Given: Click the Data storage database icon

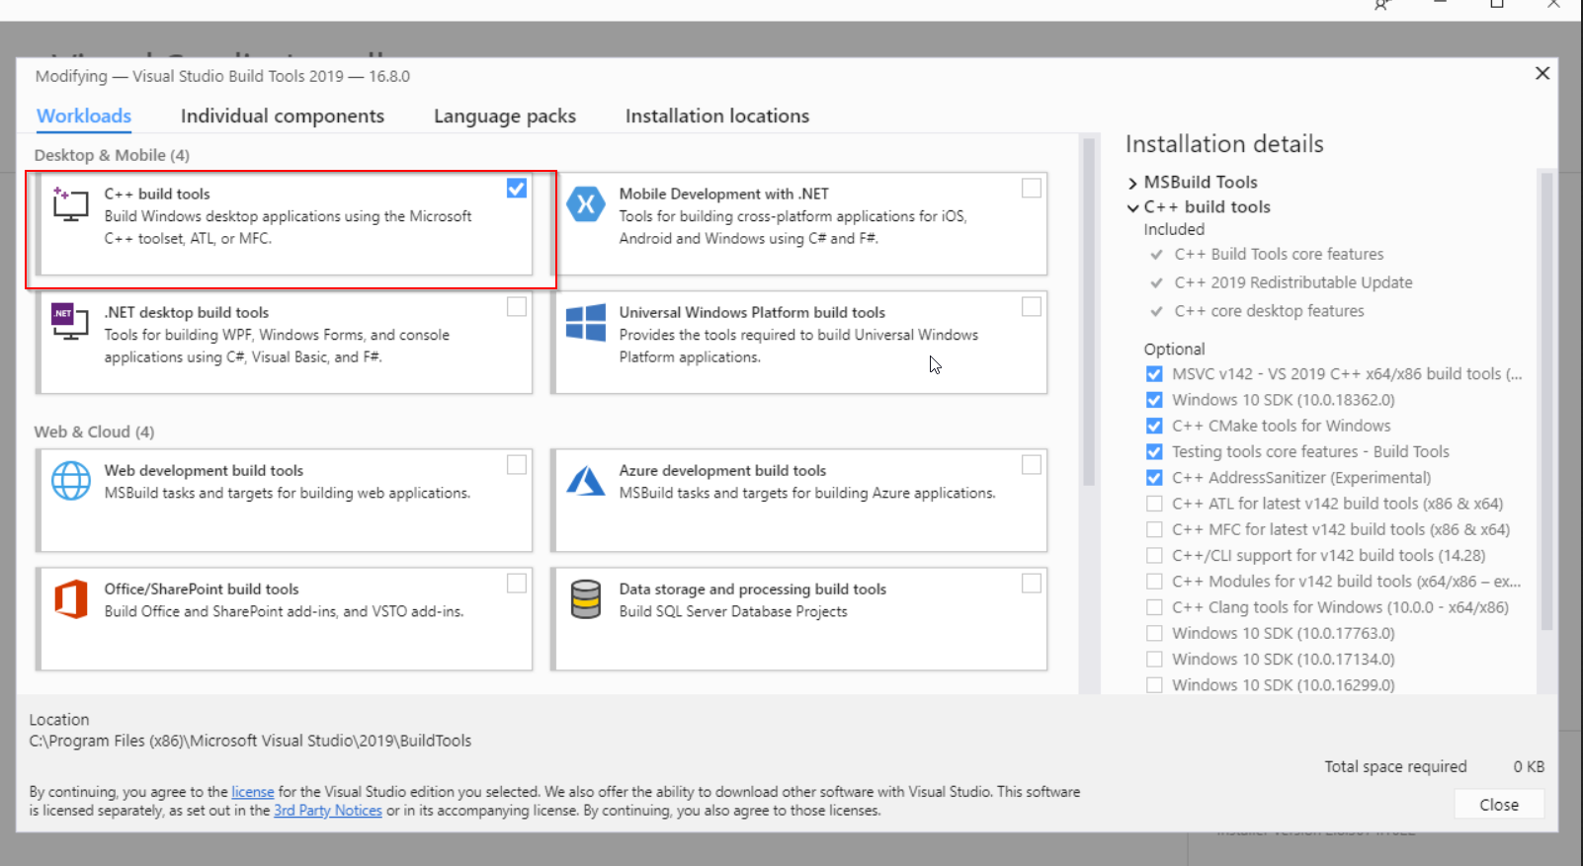Looking at the screenshot, I should coord(585,599).
